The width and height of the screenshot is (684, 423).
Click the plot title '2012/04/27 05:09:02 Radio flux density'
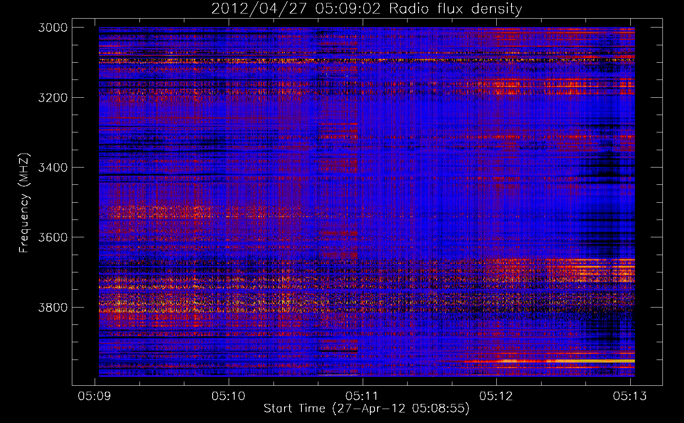(367, 9)
